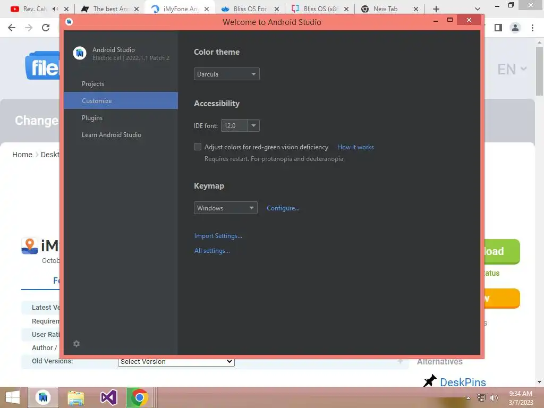Open All settings... link

[x=212, y=251]
